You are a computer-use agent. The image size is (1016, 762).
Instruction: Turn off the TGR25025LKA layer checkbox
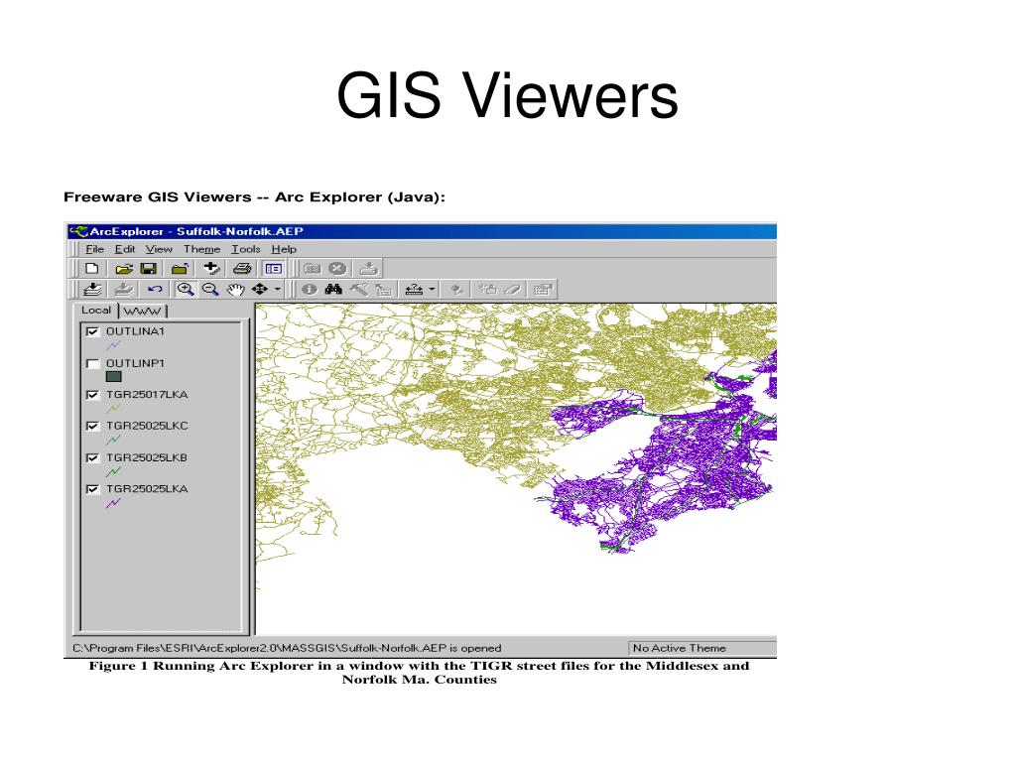coord(92,489)
